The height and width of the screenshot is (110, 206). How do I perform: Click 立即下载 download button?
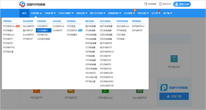(x=174, y=96)
